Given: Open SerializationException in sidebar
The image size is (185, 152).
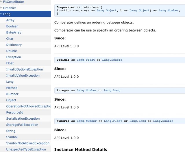Looking at the screenshot, I should [x=23, y=118].
